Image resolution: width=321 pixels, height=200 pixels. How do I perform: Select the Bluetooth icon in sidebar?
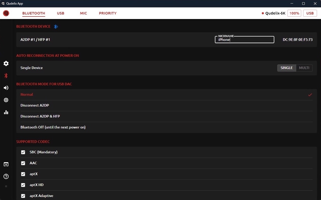coord(6,76)
